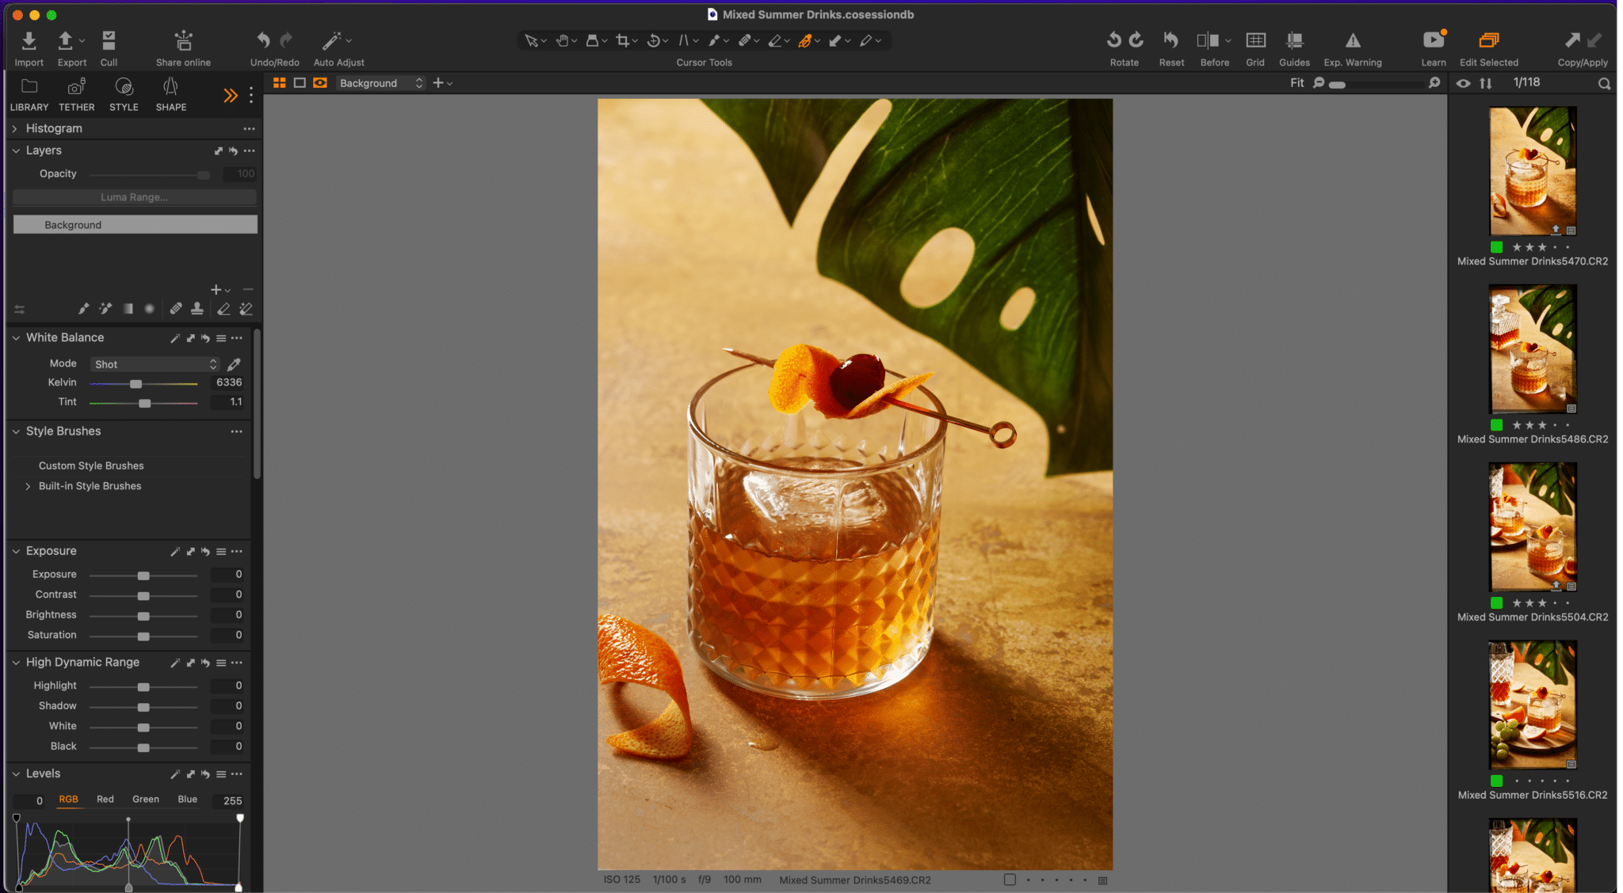Adjust the Contrast slider
Viewport: 1623px width, 893px height.
143,596
